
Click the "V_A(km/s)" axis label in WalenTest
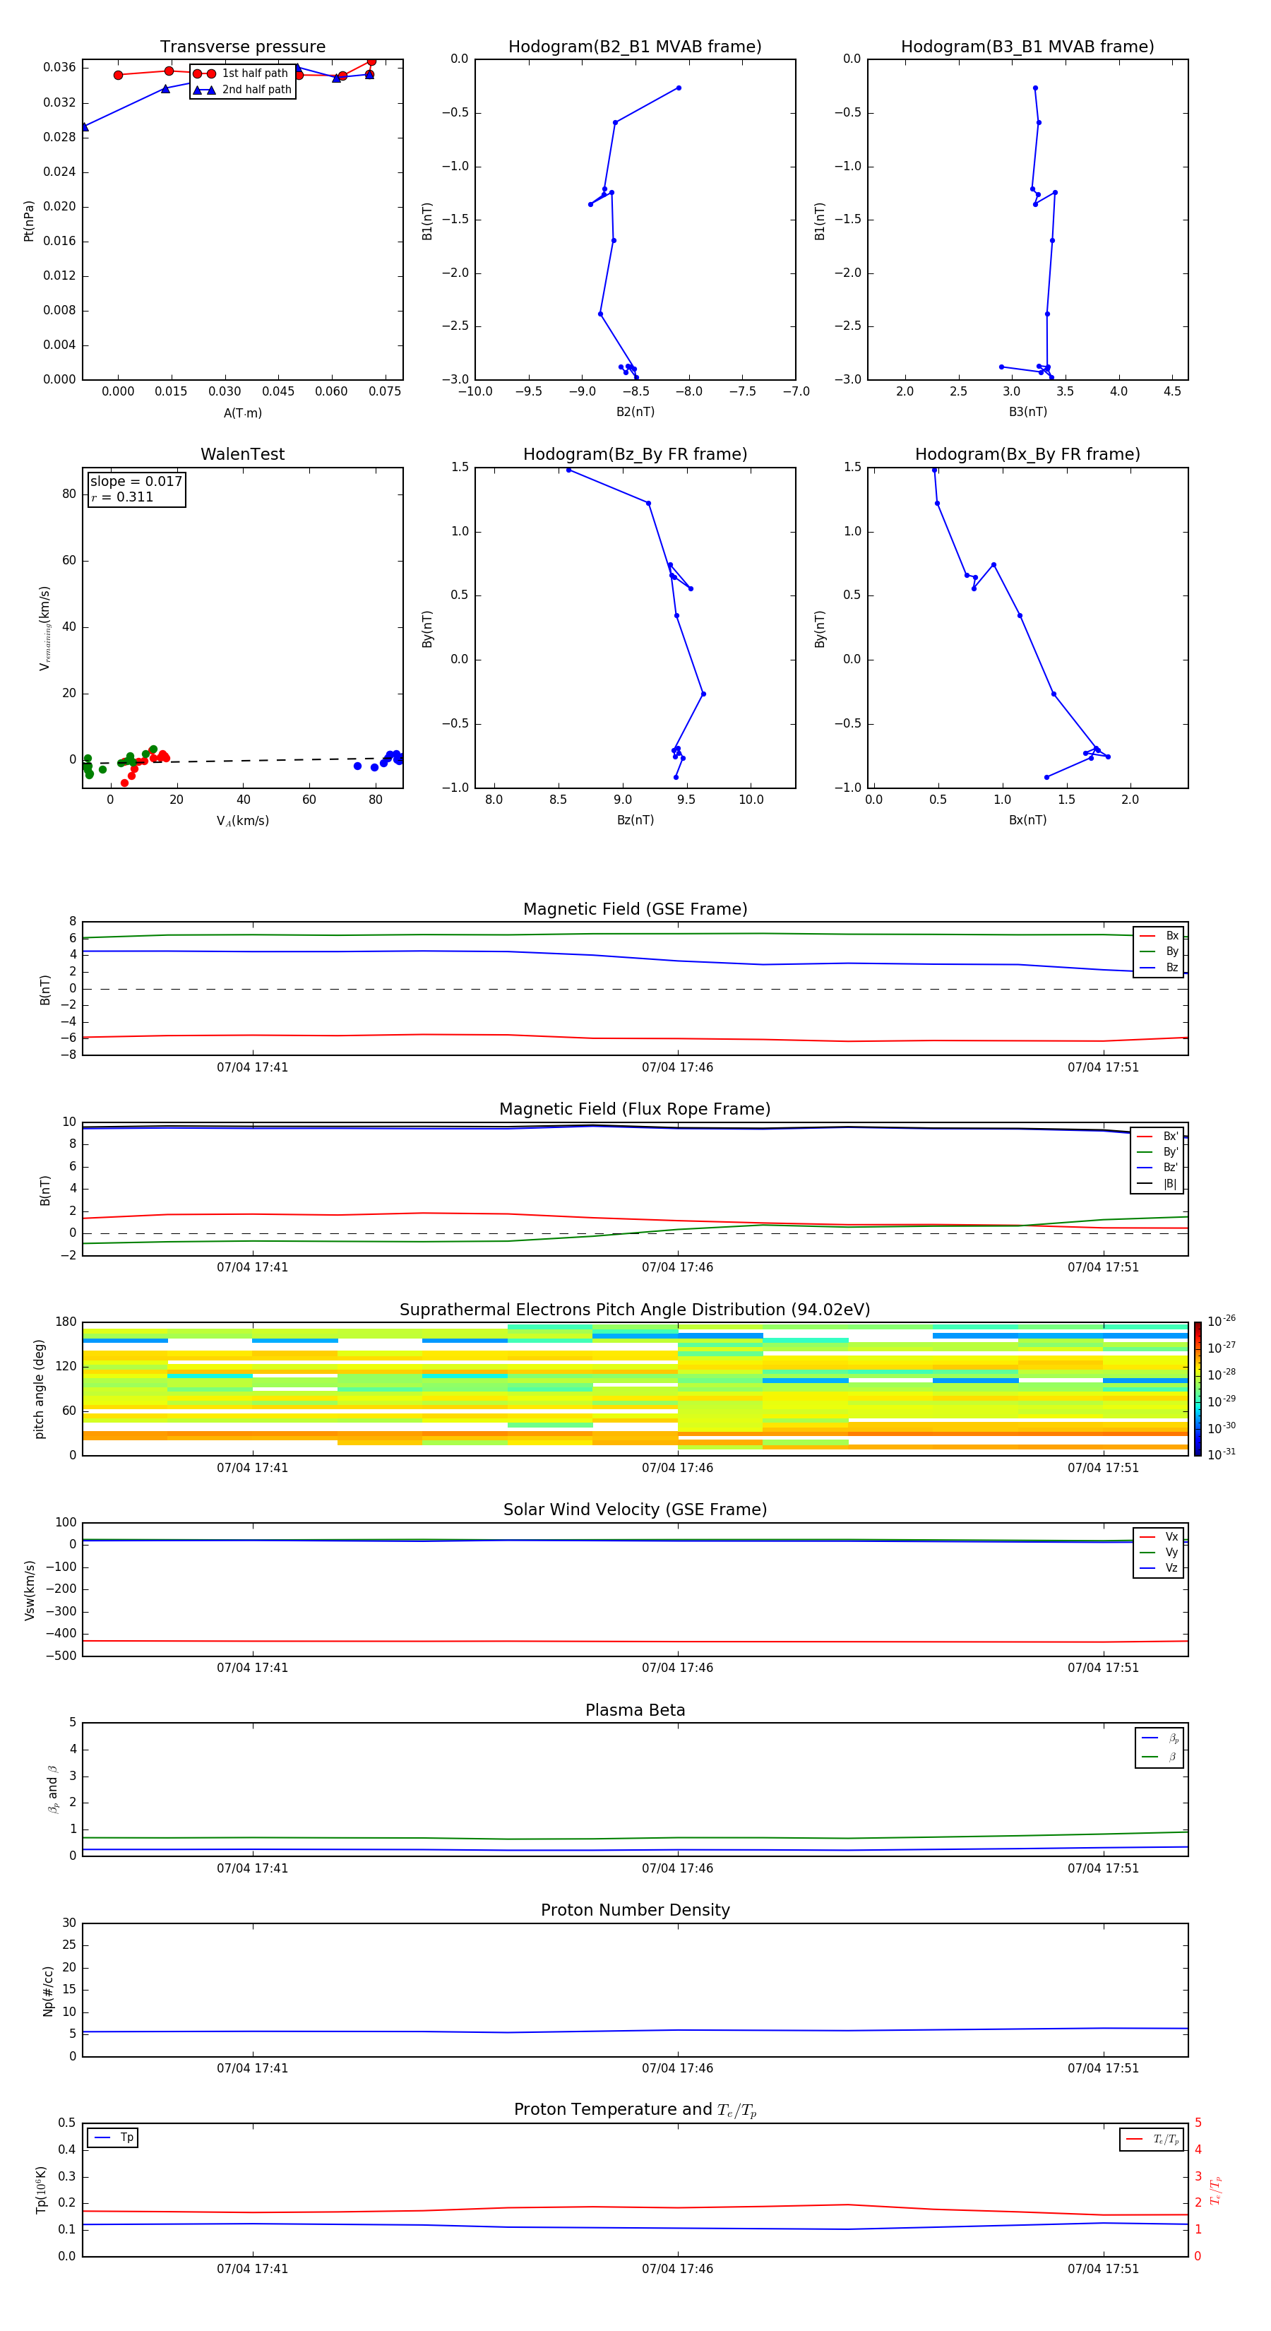click(x=242, y=821)
